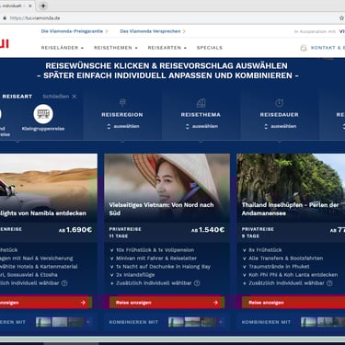Expand the Reisearten menu
345x345 pixels.
pyautogui.click(x=167, y=48)
